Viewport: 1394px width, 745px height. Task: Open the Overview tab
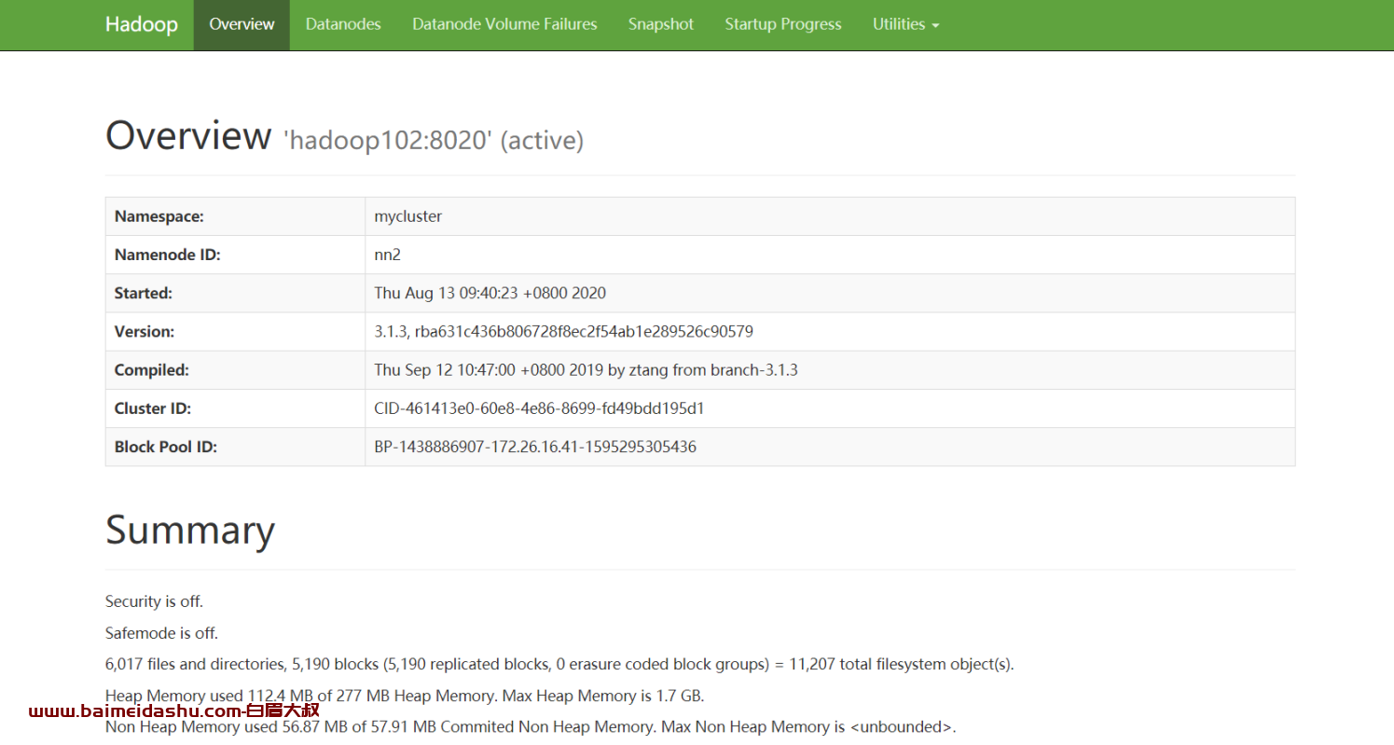tap(242, 24)
